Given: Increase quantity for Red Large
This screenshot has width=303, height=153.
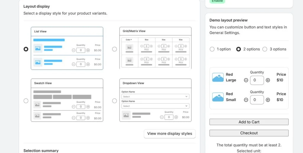Looking at the screenshot, I should click(x=268, y=80).
